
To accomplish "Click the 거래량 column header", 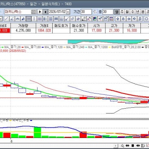I will coord(23,26).
